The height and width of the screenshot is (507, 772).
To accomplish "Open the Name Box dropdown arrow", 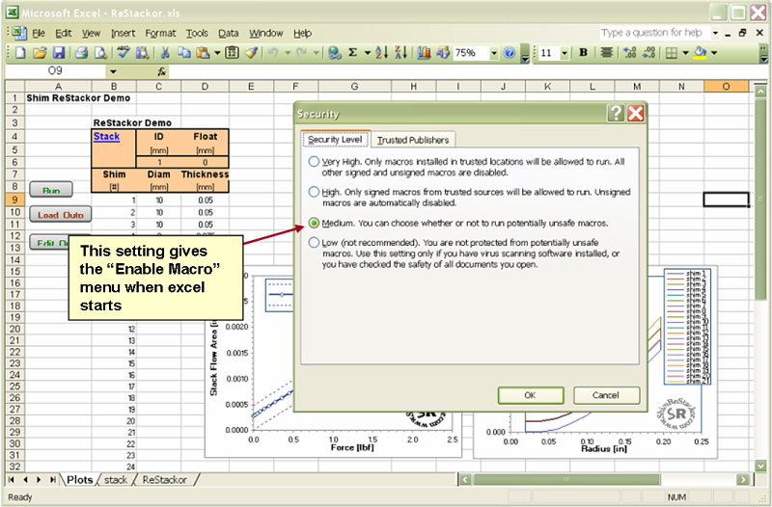I will [113, 71].
